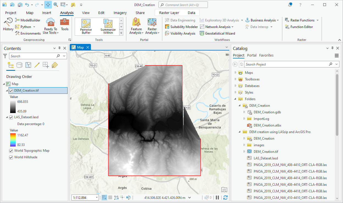
Task: Open the Imagery ribbon tab
Action: (x=120, y=13)
